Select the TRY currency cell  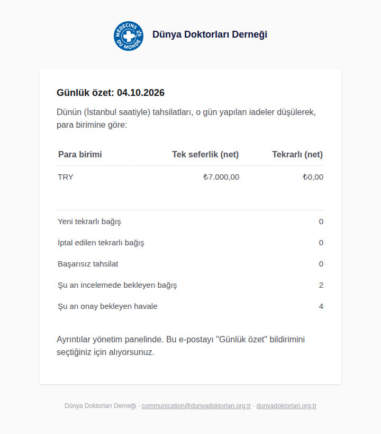(66, 177)
